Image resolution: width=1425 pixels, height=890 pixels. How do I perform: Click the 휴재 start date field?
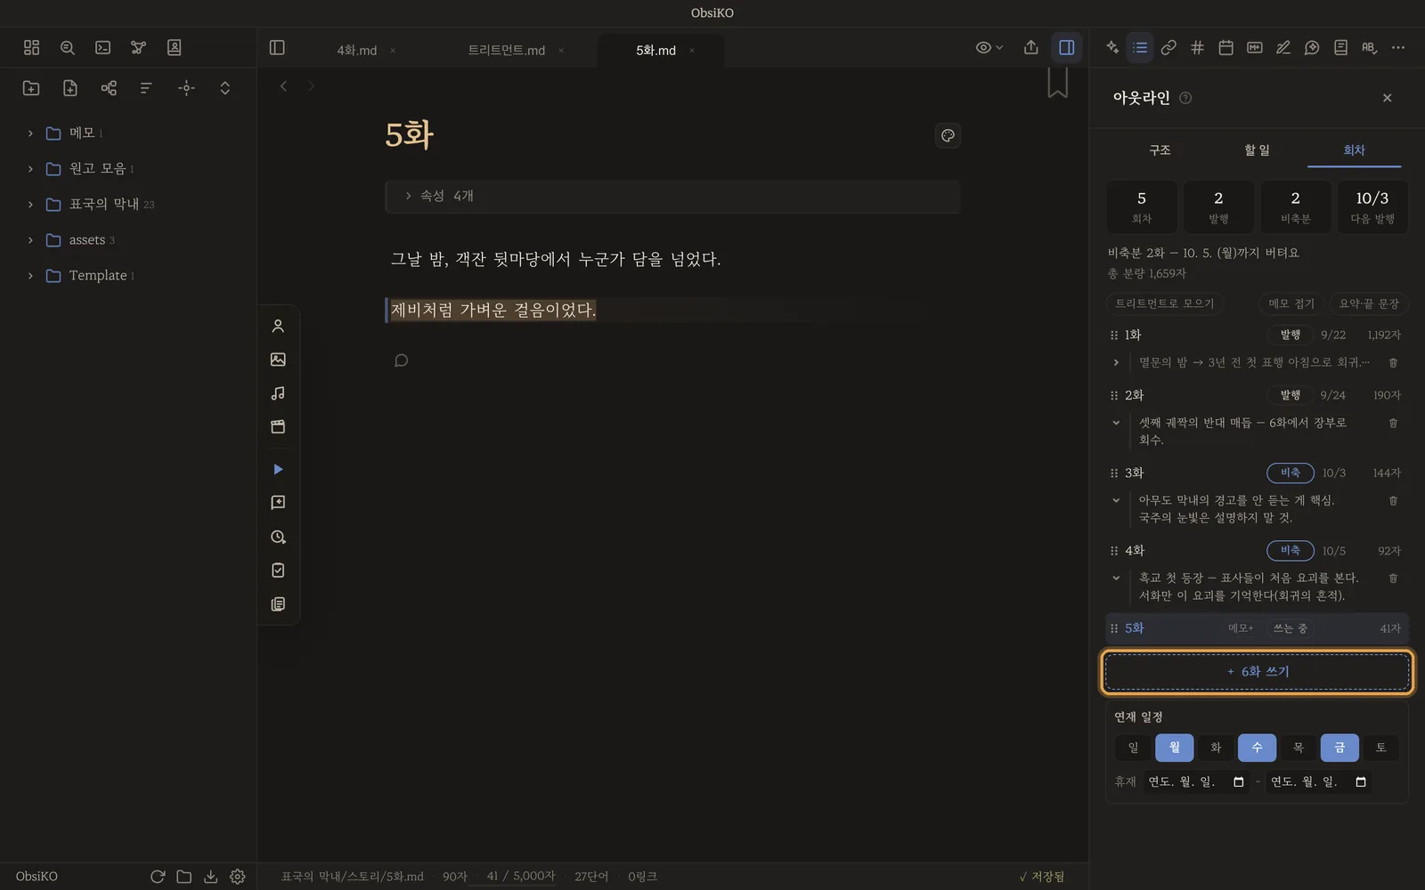coord(1196,782)
